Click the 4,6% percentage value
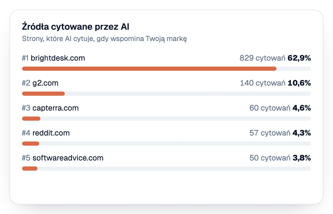 click(301, 108)
